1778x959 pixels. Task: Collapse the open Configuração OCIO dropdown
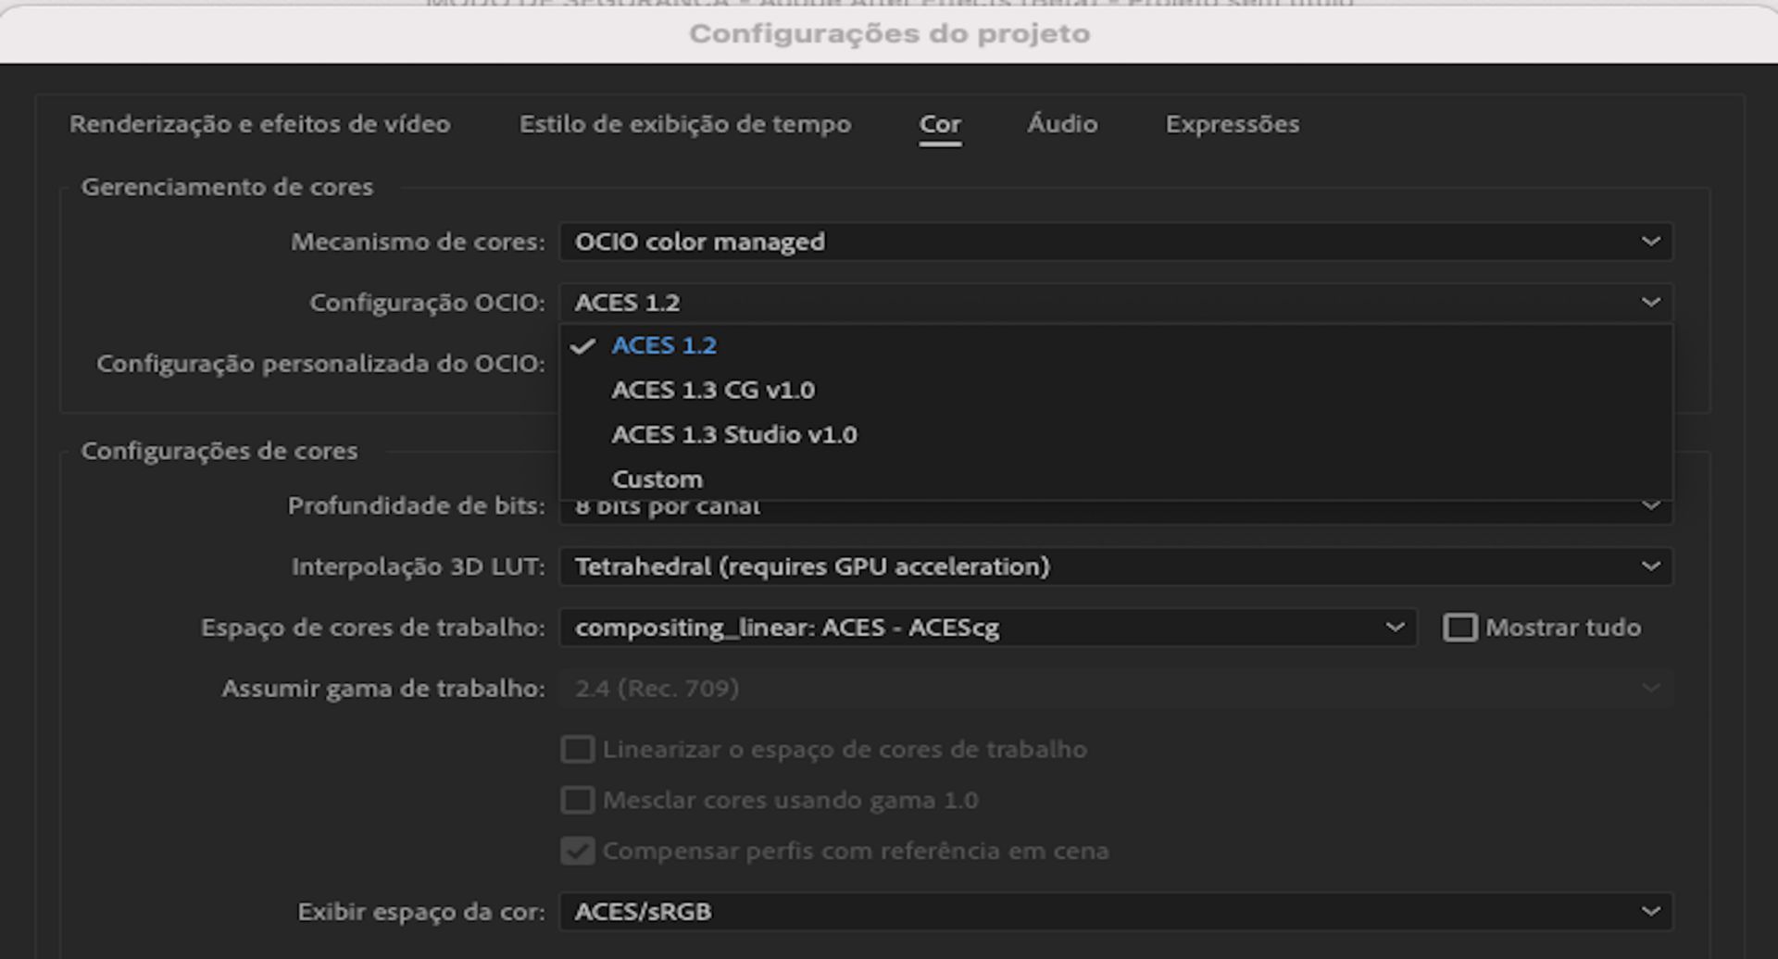tap(1116, 301)
